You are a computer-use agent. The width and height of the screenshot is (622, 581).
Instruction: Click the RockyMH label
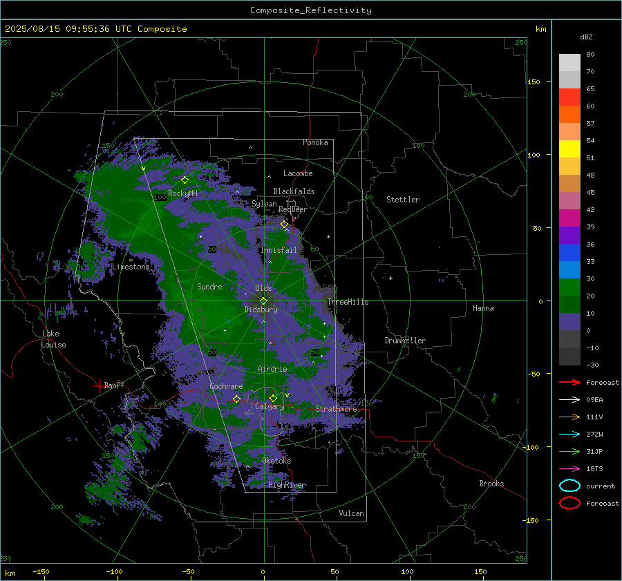pos(182,193)
